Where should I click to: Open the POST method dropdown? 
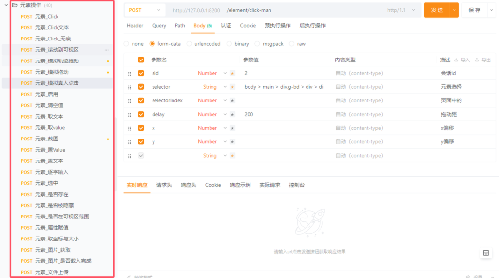pos(144,10)
